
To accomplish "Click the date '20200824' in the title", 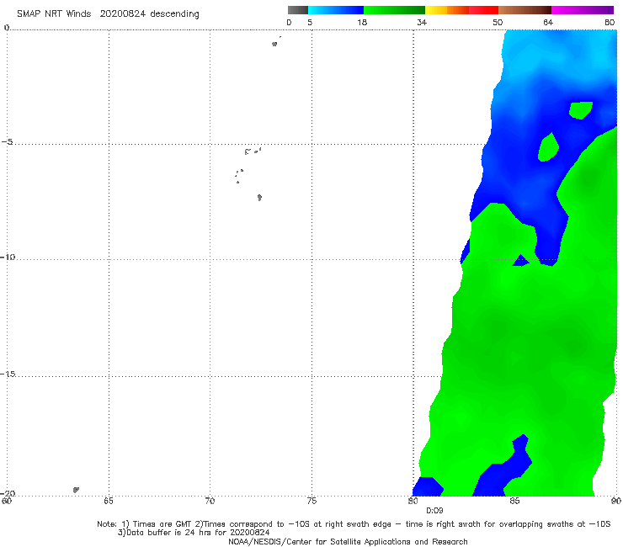I will pyautogui.click(x=123, y=13).
